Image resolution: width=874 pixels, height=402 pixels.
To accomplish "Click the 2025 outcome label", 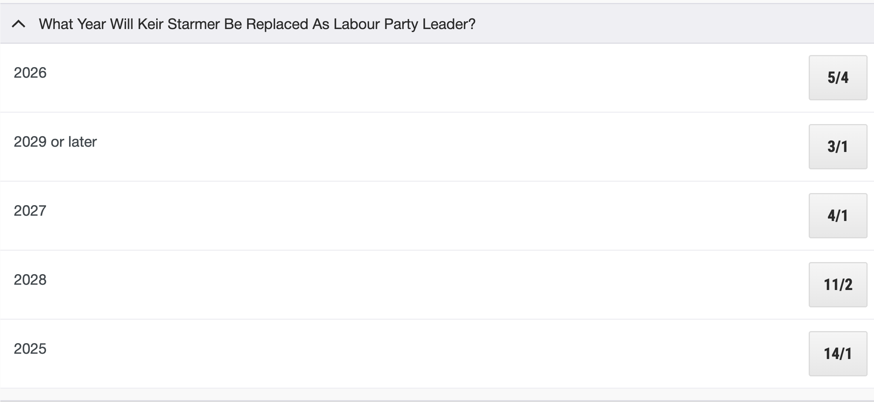I will (x=30, y=349).
